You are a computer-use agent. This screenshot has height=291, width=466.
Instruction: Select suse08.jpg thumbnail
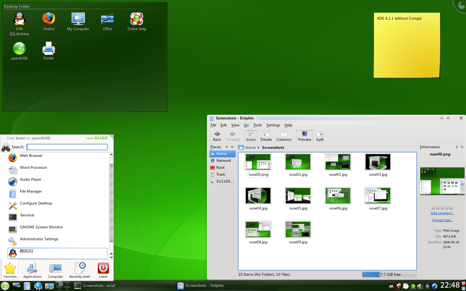[x=258, y=229]
